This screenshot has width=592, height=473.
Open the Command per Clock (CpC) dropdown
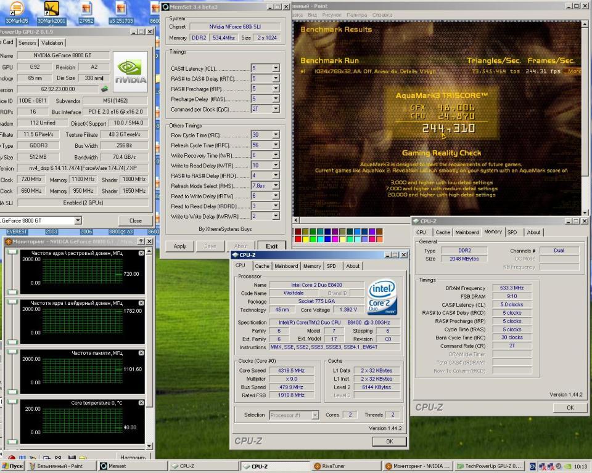[276, 109]
